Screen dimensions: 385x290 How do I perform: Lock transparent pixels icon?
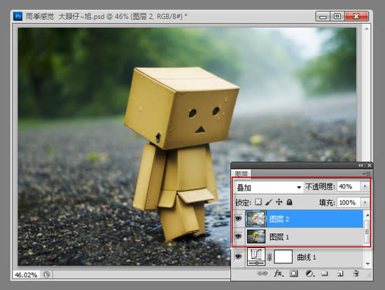click(x=258, y=202)
